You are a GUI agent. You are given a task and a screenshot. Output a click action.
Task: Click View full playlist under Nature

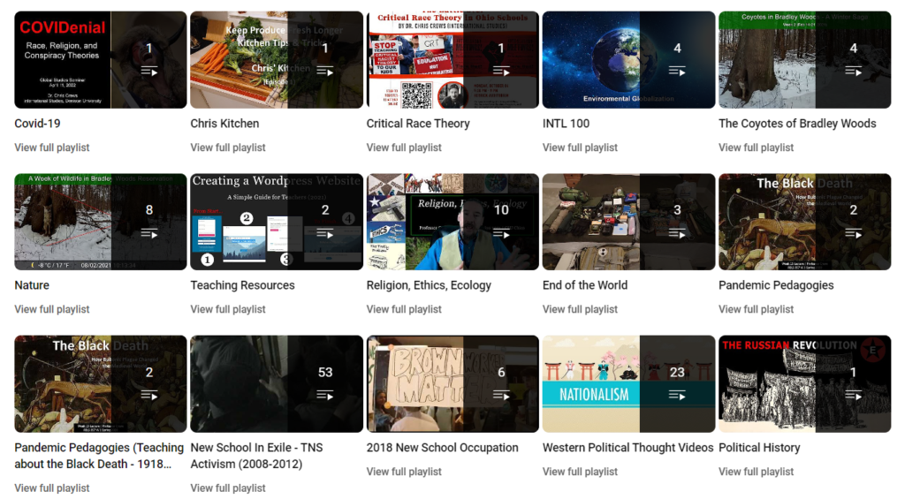coord(52,309)
